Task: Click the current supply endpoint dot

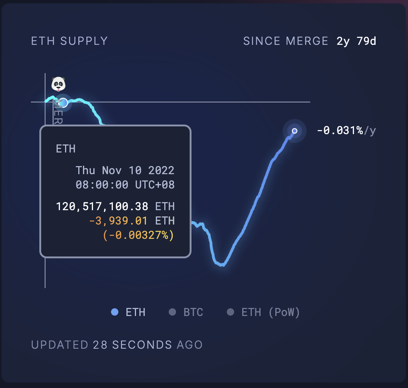Action: pyautogui.click(x=294, y=131)
